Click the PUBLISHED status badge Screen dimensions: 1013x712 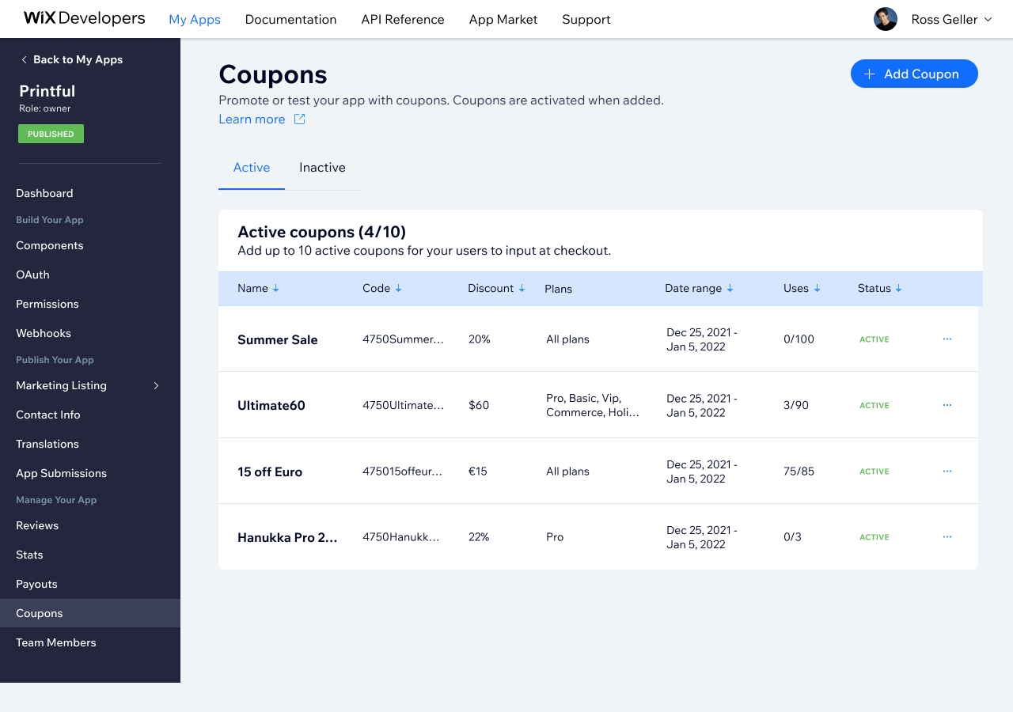point(51,134)
